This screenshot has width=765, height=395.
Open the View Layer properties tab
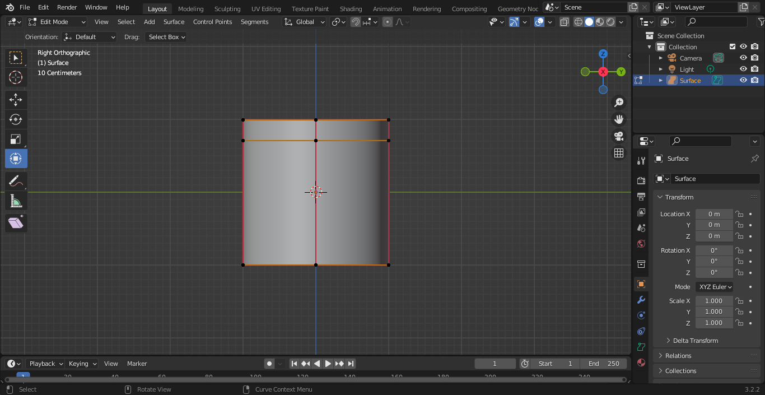pyautogui.click(x=641, y=212)
